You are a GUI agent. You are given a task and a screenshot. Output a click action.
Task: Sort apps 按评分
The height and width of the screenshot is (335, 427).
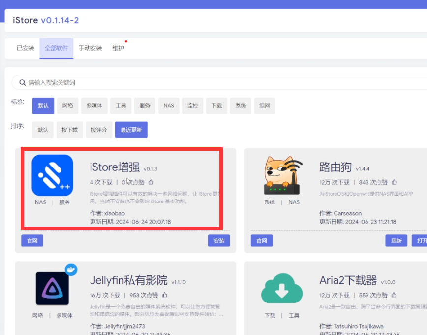[99, 130]
